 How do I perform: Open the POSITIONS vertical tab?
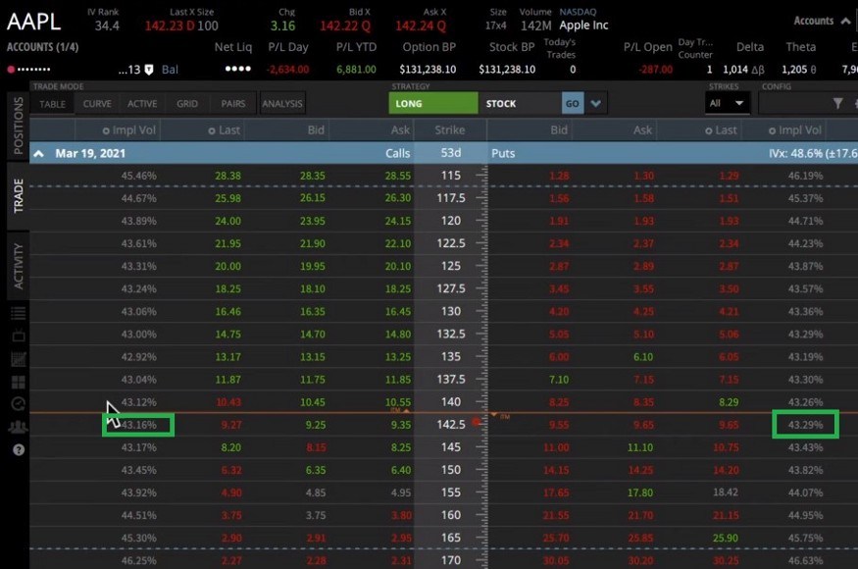coord(18,126)
